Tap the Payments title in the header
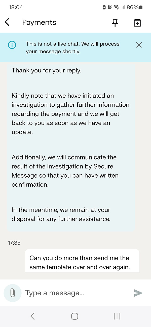The width and height of the screenshot is (151, 327). coord(39,22)
